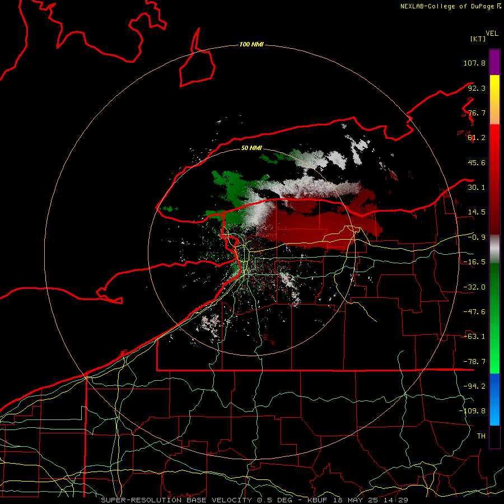Click the VEL legend title
Viewport: 504px width, 504px height.
point(492,34)
